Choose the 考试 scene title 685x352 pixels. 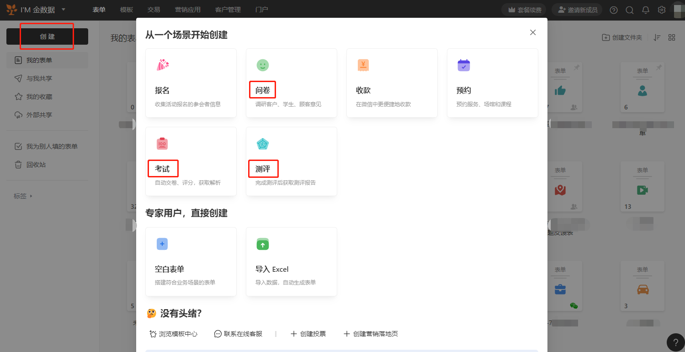162,169
